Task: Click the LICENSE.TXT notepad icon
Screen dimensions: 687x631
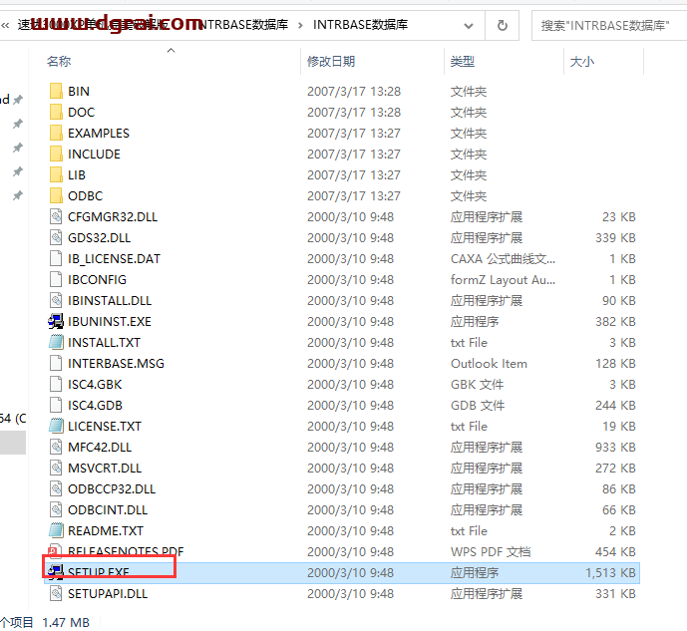Action: click(56, 426)
